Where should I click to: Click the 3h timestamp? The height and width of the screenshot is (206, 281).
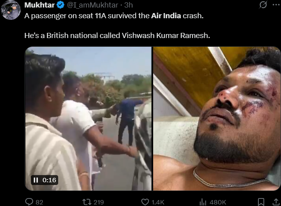click(x=129, y=5)
